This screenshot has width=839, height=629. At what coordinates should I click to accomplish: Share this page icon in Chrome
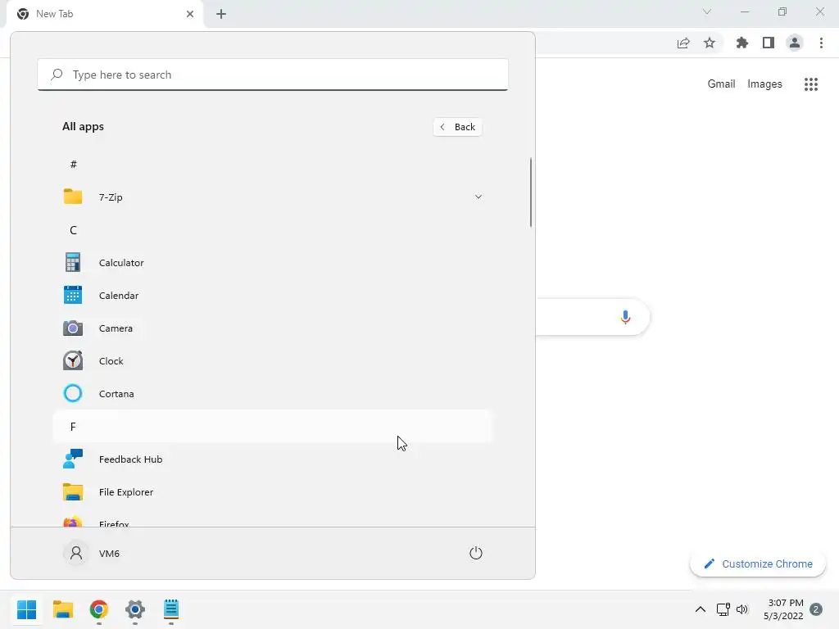pos(683,43)
